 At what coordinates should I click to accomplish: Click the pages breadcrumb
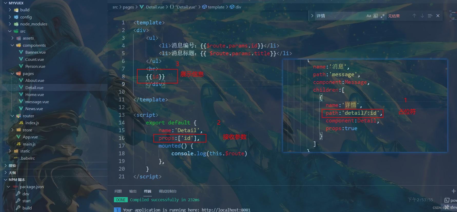click(x=128, y=7)
